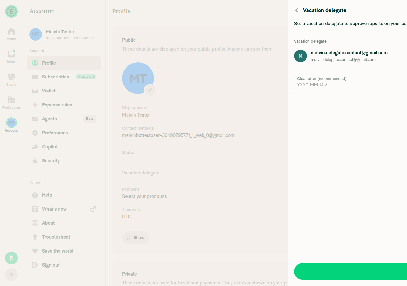
Task: Open the Preferences page
Action: 64,133
